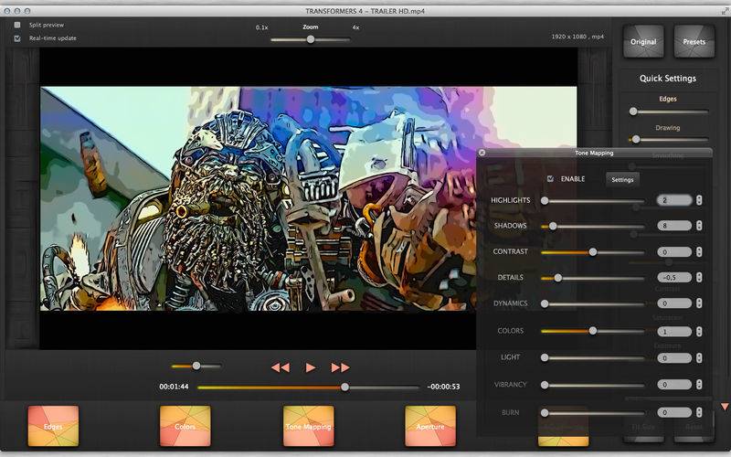The image size is (731, 457).
Task: Close the Tone Mapping panel
Action: pos(482,153)
